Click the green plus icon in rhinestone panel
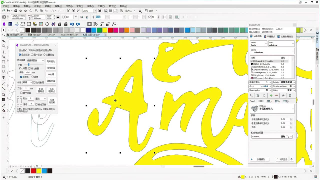 (271, 95)
